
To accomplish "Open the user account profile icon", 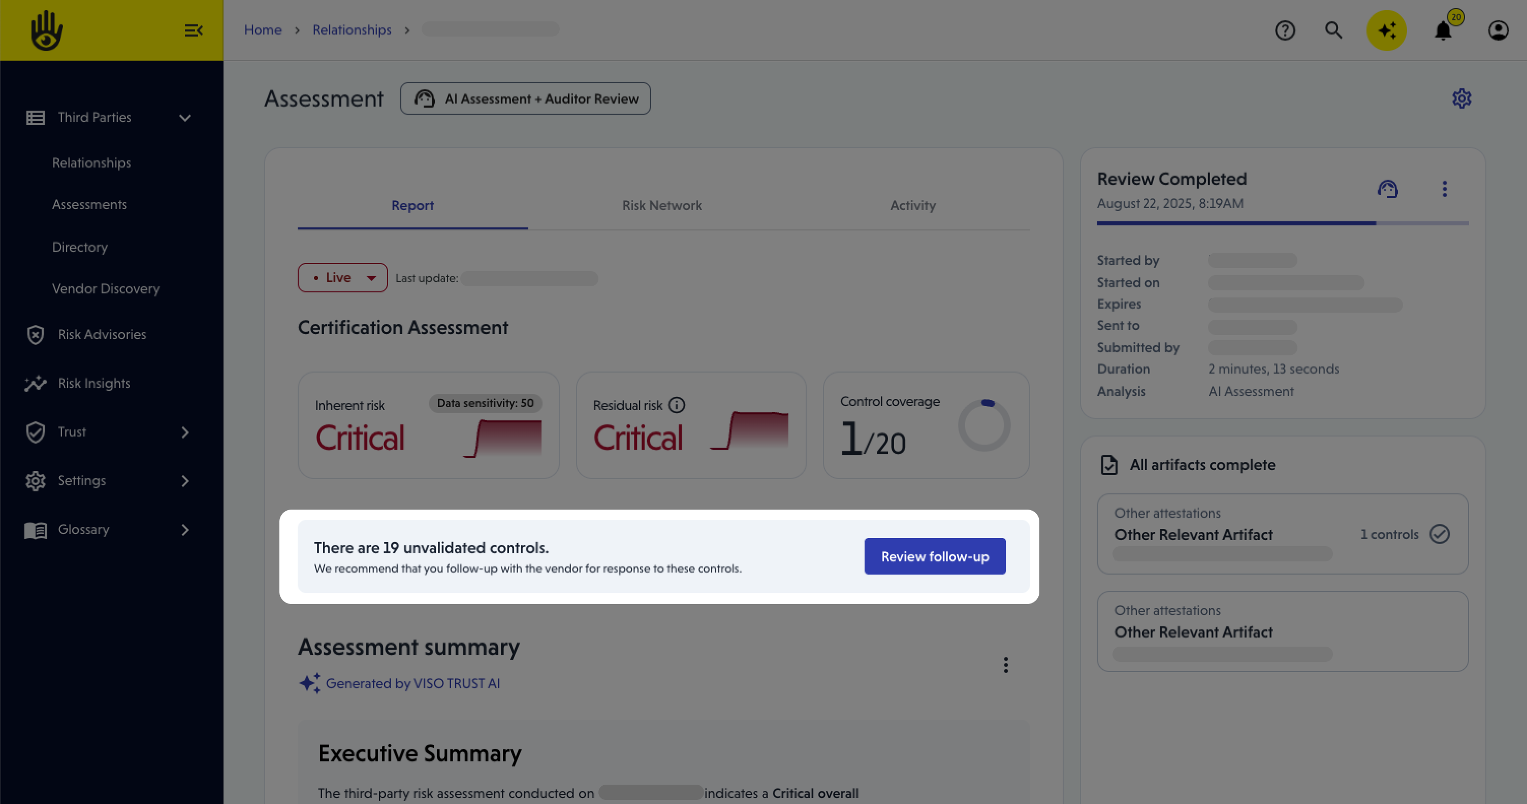I will click(1498, 30).
